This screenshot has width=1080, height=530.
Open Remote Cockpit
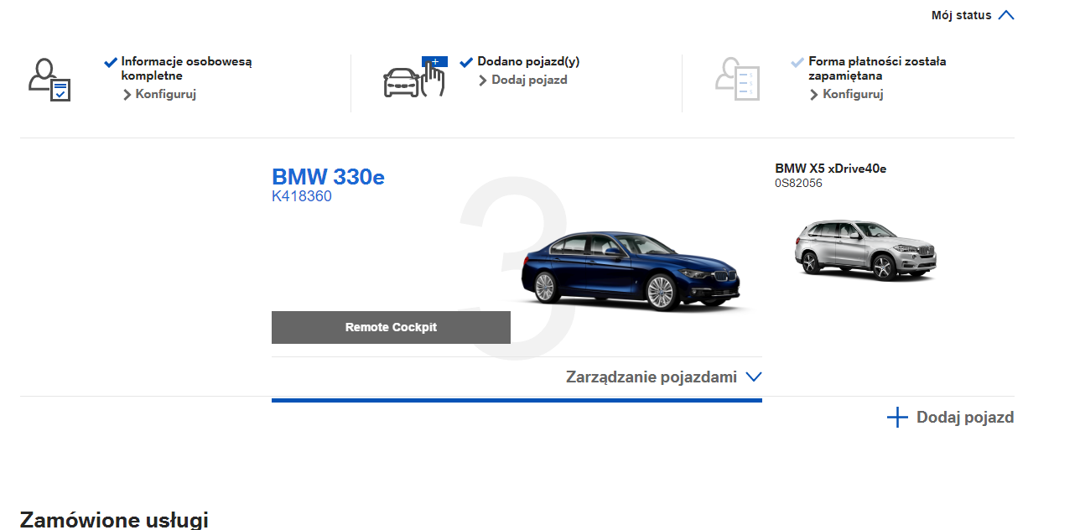pos(391,327)
